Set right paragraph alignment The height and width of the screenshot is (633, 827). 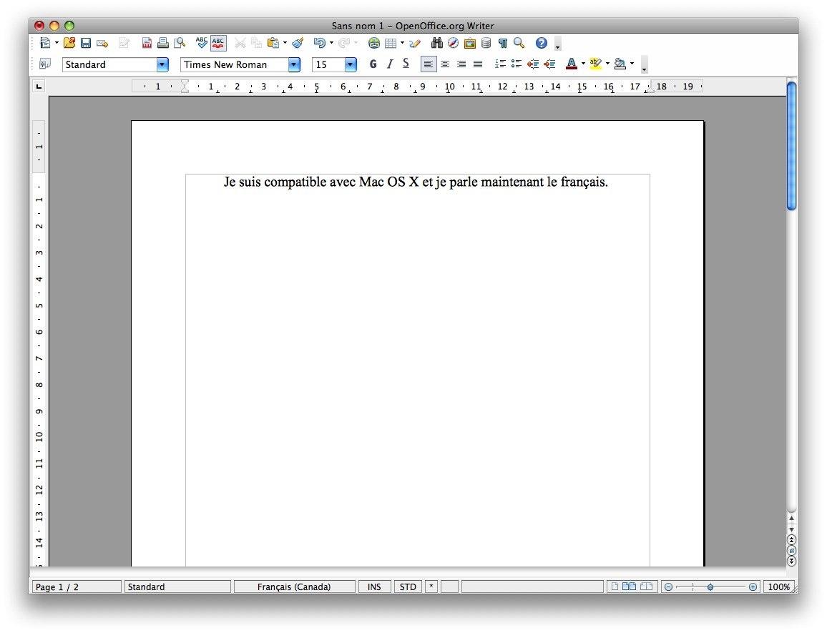click(x=461, y=64)
